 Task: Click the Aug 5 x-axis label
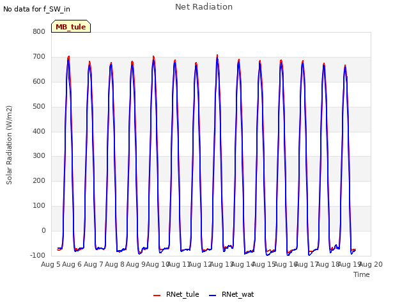coord(50,264)
